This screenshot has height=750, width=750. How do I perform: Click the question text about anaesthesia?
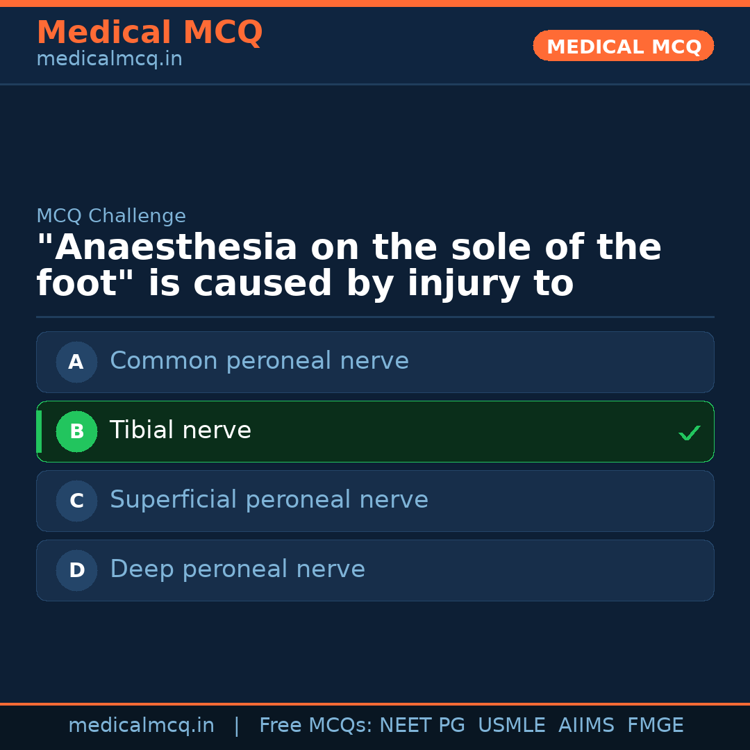click(349, 266)
